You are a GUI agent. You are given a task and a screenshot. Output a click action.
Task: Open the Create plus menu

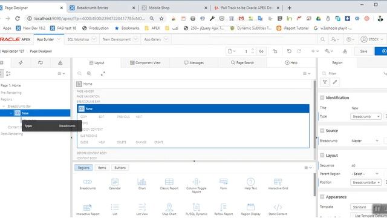(315, 51)
